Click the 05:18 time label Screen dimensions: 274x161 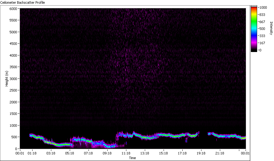(x=69, y=153)
